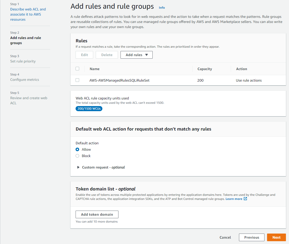The height and width of the screenshot is (244, 289).
Task: Select Step 3 Set rule priority
Action: pos(23,61)
